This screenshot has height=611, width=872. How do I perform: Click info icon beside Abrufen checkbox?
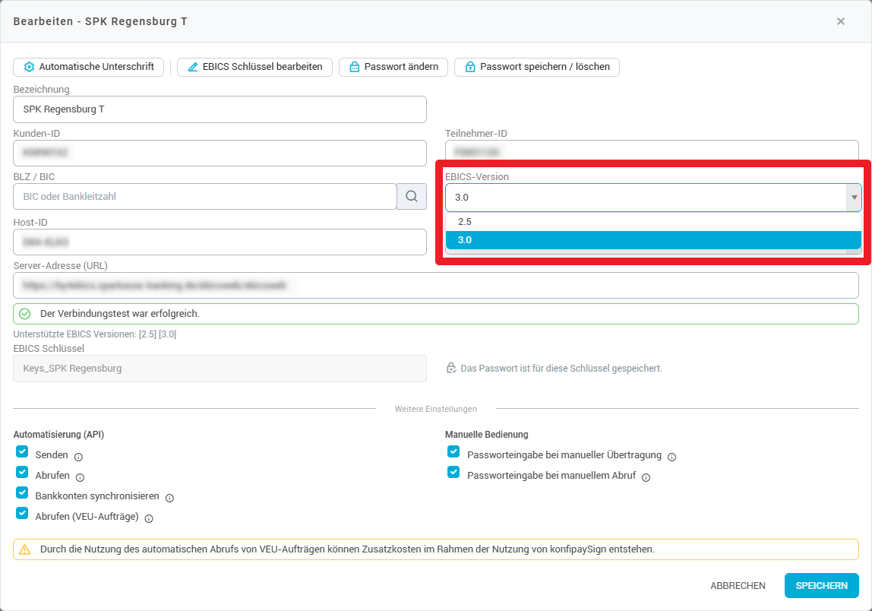tap(80, 477)
